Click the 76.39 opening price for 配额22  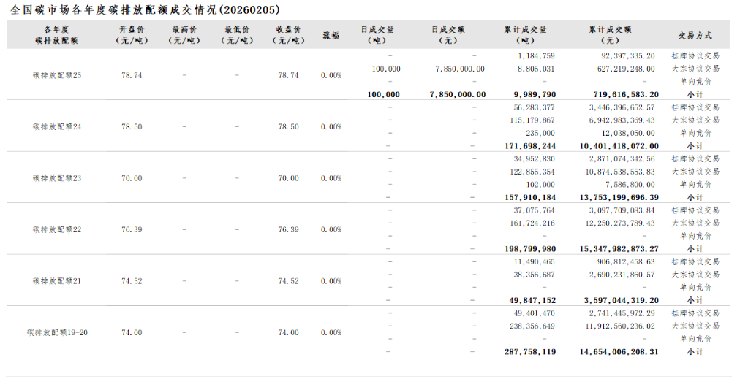tap(132, 229)
